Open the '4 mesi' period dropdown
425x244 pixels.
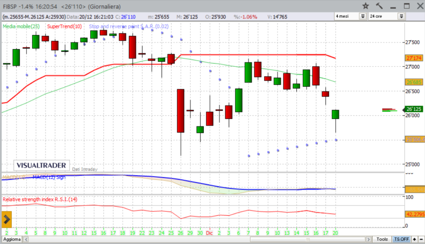point(363,16)
